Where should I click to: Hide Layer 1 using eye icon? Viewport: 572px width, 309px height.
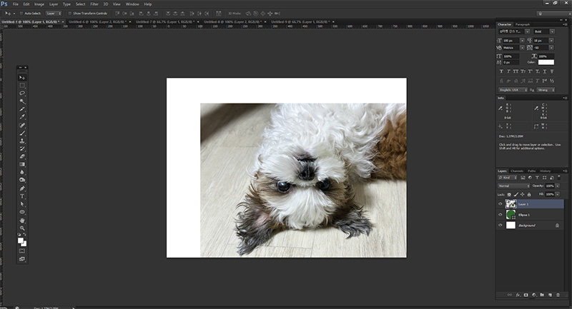[500, 204]
